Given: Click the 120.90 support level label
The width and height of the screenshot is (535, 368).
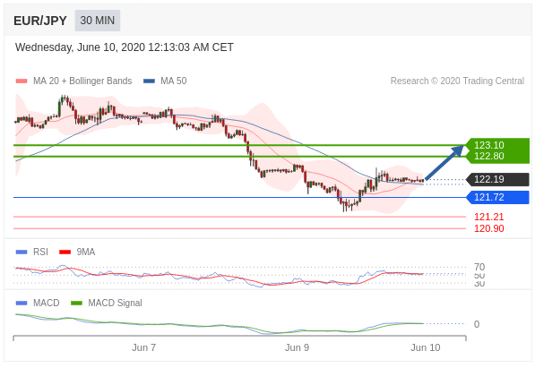Looking at the screenshot, I should tap(489, 228).
